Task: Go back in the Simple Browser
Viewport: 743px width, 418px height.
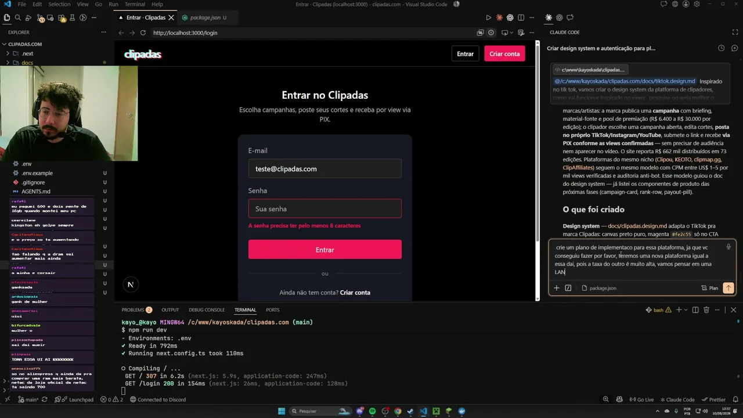Action: click(121, 33)
